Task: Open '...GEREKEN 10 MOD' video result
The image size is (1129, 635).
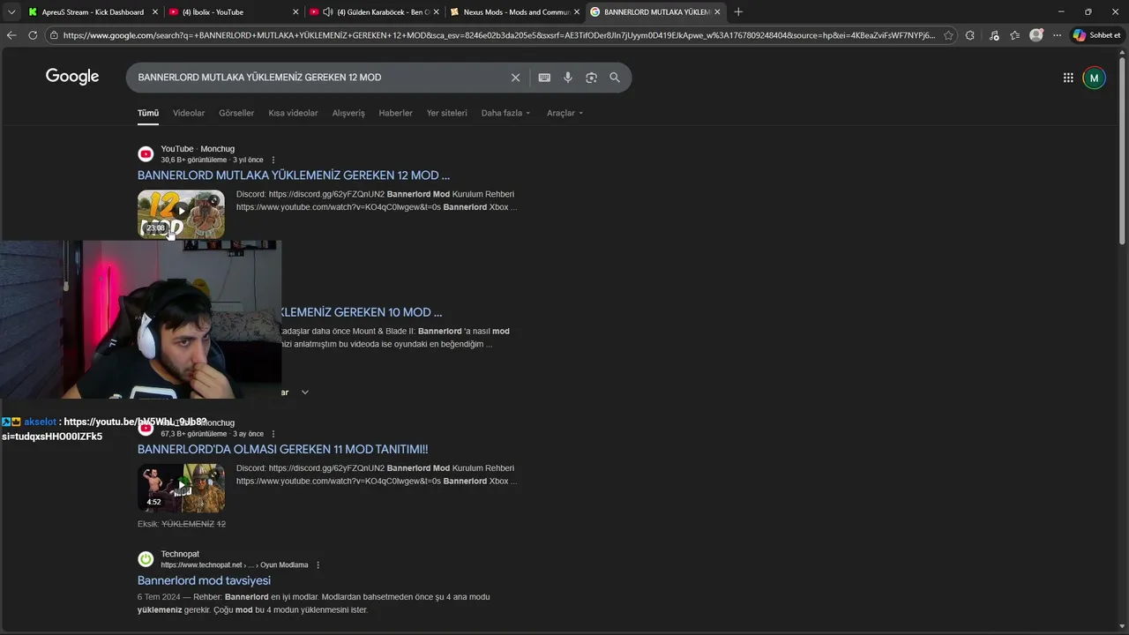Action: pyautogui.click(x=362, y=312)
